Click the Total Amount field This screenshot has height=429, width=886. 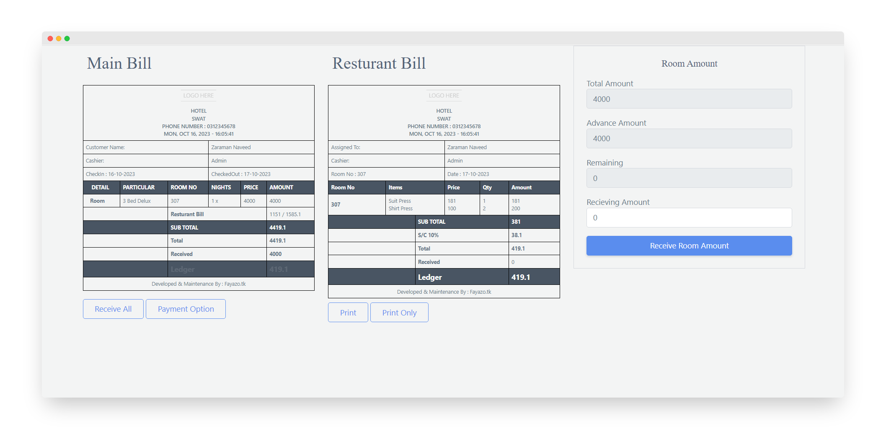tap(689, 99)
